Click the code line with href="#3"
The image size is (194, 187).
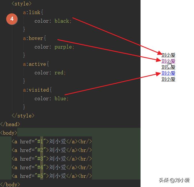click(x=52, y=159)
